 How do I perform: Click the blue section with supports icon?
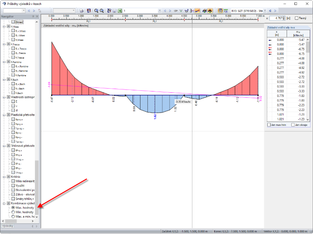tap(187, 11)
